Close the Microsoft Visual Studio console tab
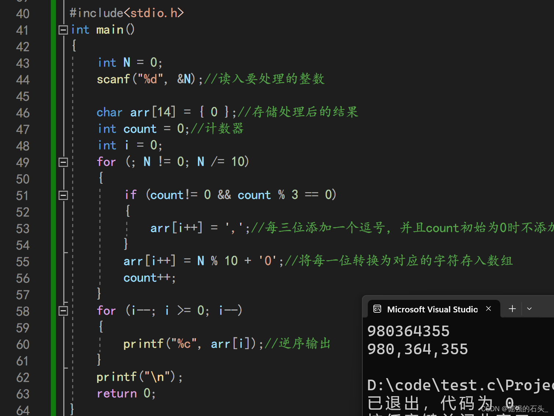 pyautogui.click(x=489, y=309)
